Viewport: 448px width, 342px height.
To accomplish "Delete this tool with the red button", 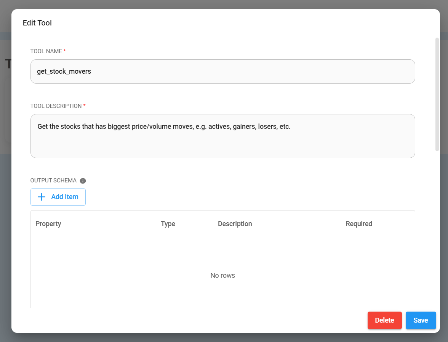I will (x=384, y=320).
